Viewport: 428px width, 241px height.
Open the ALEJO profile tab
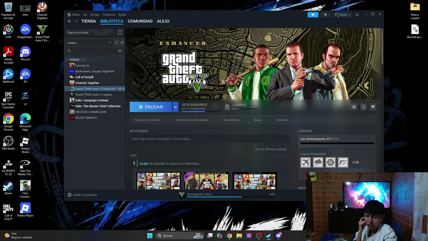(163, 21)
